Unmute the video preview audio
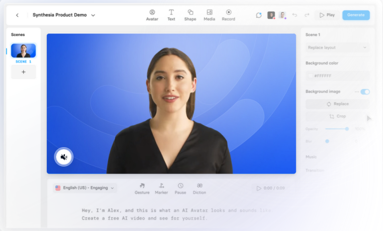This screenshot has width=383, height=231. 64,157
